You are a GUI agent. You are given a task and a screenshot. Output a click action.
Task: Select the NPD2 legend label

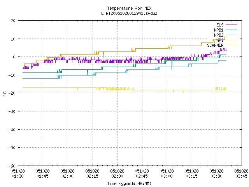click(219, 35)
